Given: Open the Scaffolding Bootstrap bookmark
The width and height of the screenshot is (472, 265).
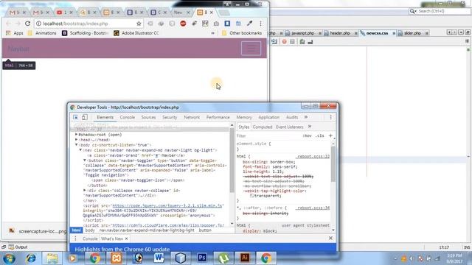Looking at the screenshot, I should pyautogui.click(x=86, y=33).
